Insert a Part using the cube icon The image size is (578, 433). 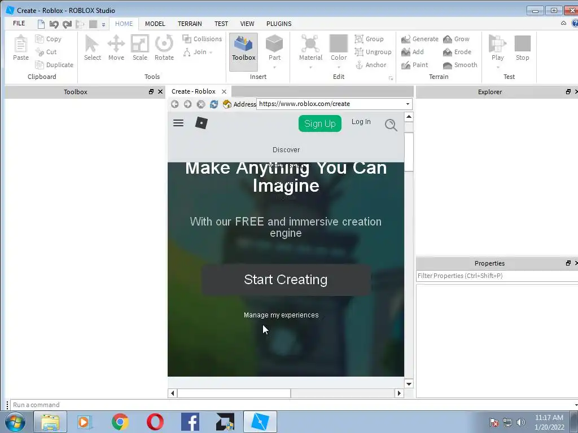click(x=274, y=43)
